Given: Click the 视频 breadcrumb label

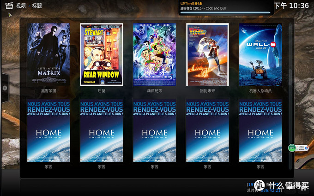Looking at the screenshot, I should pos(21,6).
